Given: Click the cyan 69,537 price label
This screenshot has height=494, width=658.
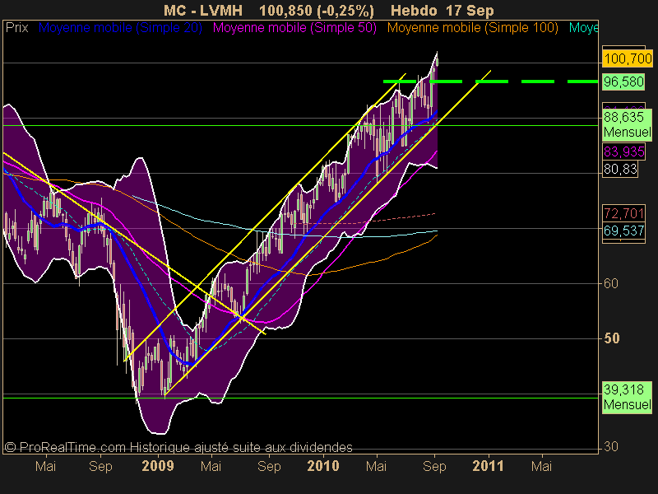Looking at the screenshot, I should point(624,231).
